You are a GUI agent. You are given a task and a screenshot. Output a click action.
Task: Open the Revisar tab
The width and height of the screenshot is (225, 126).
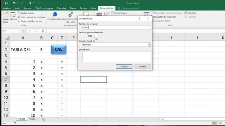[x=83, y=8]
